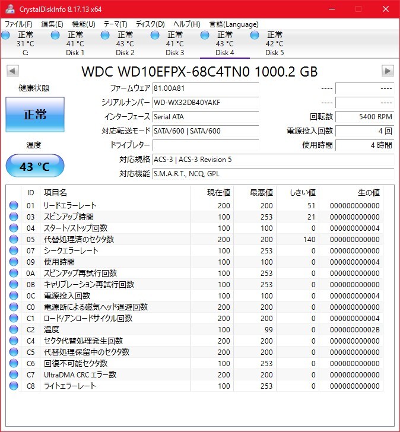The image size is (400, 432).
Task: Click blue status icon of attribute 0A
Action: tap(14, 273)
